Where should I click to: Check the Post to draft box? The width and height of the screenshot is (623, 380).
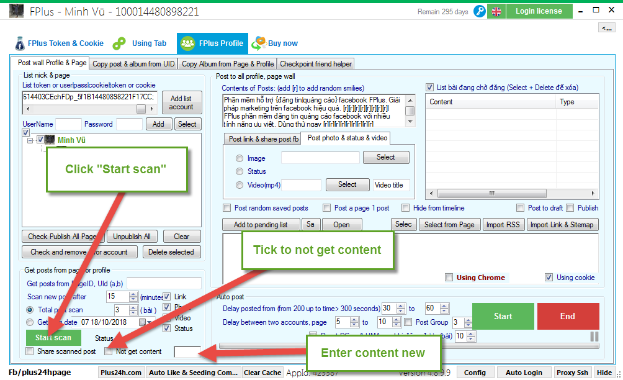520,208
